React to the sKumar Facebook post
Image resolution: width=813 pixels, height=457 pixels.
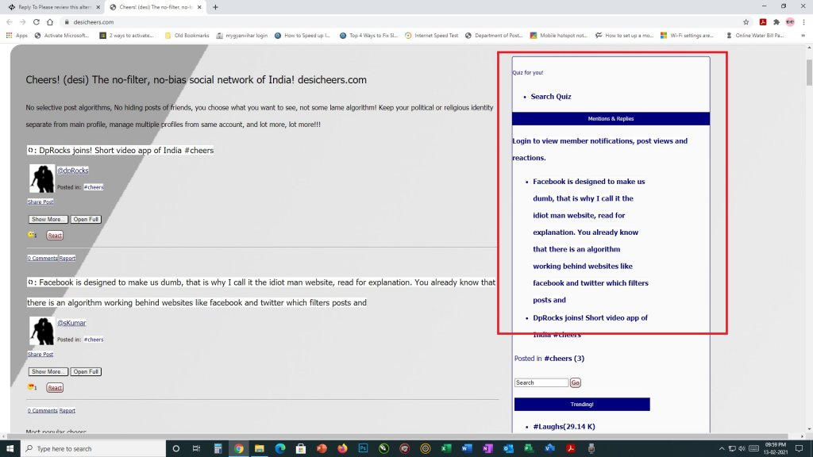click(55, 387)
